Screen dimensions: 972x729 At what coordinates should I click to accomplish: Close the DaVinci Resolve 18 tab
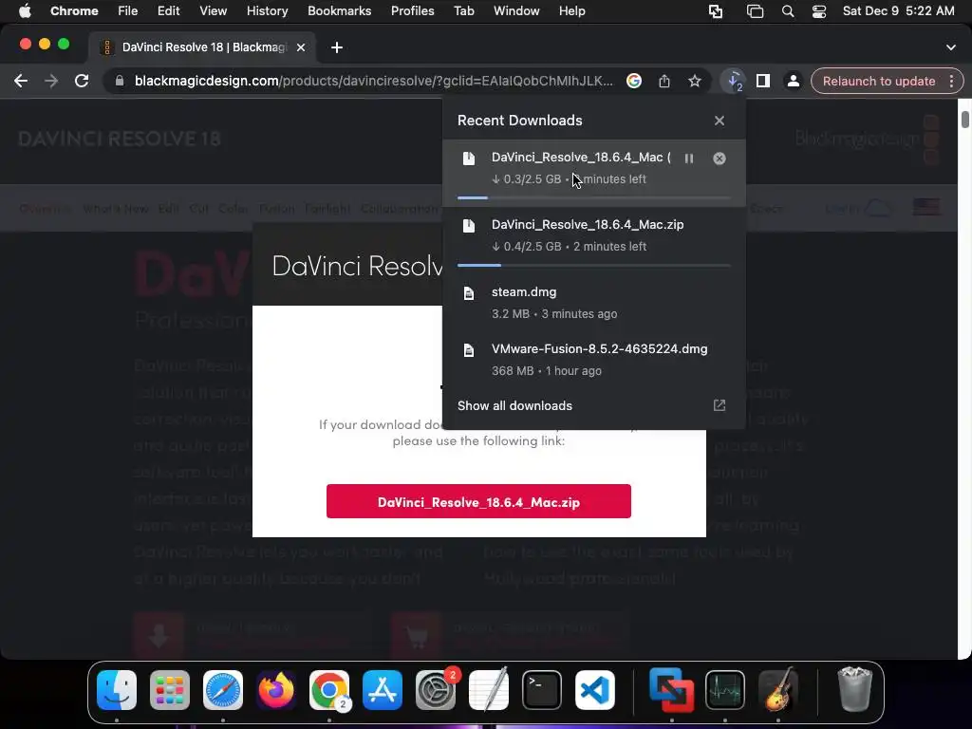(x=301, y=47)
